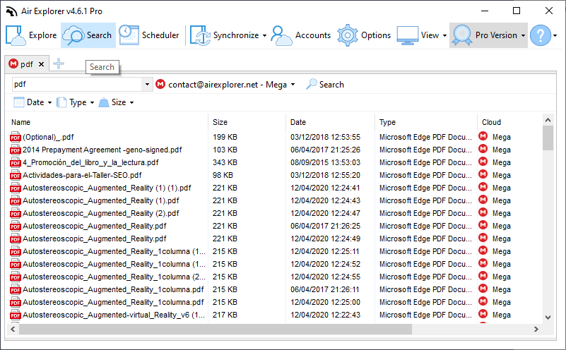Click Mega cloud icon in 98 KB row
The width and height of the screenshot is (566, 350).
tap(483, 174)
